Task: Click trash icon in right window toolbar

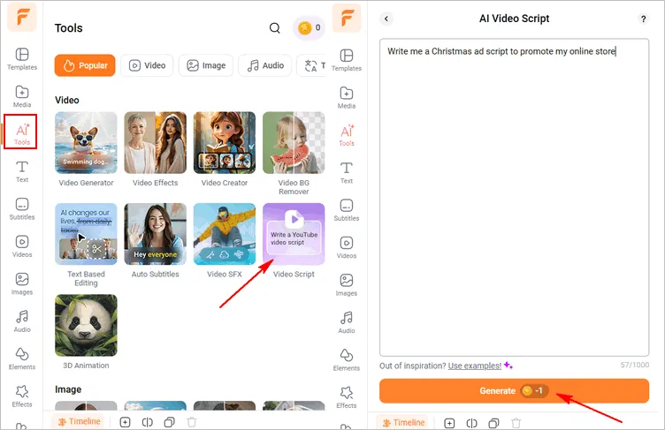Action: [516, 423]
